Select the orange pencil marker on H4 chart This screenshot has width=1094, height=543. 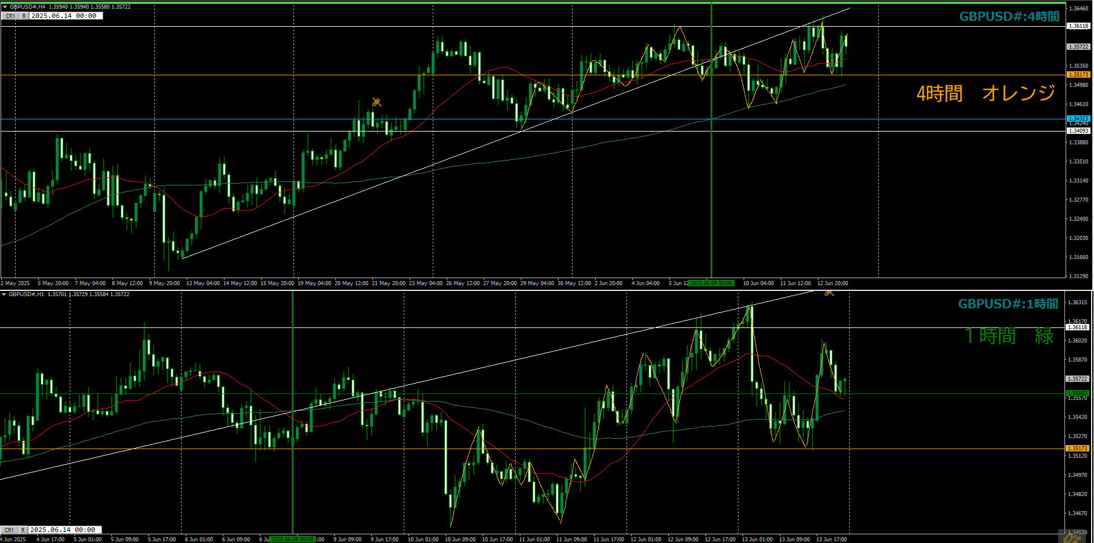[376, 102]
